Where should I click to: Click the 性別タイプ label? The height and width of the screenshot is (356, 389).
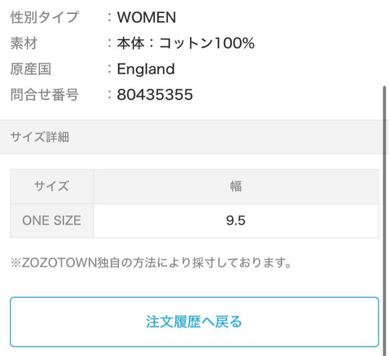[x=44, y=17]
